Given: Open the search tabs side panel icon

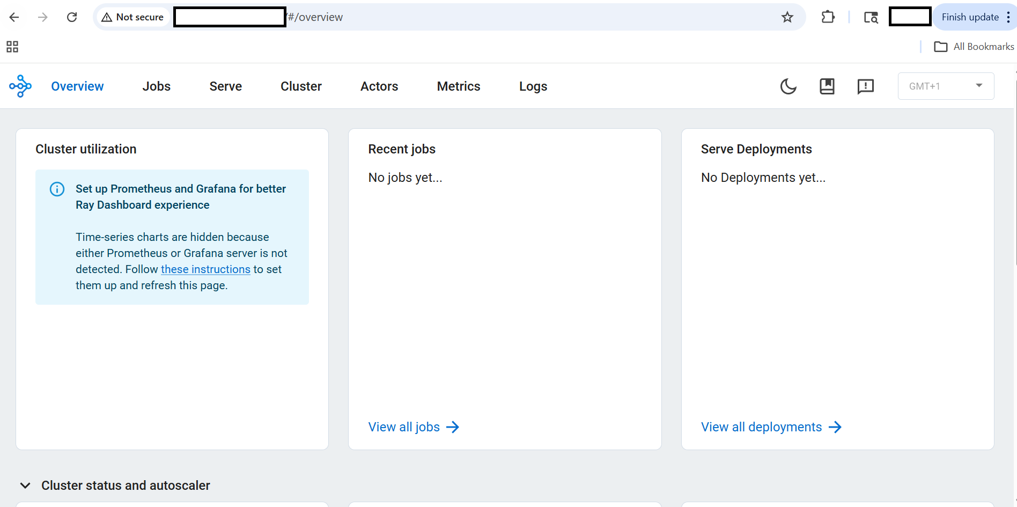Looking at the screenshot, I should (x=871, y=17).
